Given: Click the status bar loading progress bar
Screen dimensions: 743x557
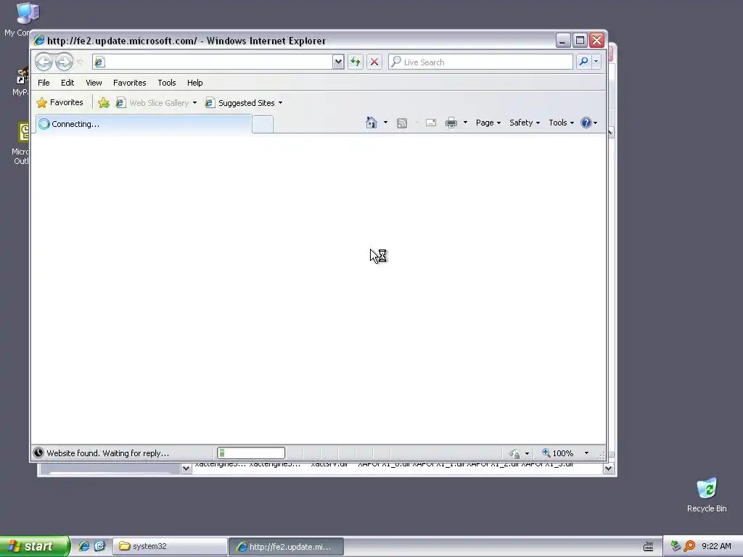Looking at the screenshot, I should (x=251, y=453).
